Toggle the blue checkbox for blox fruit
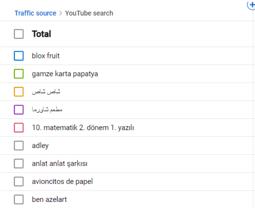The height and width of the screenshot is (208, 255). point(19,56)
